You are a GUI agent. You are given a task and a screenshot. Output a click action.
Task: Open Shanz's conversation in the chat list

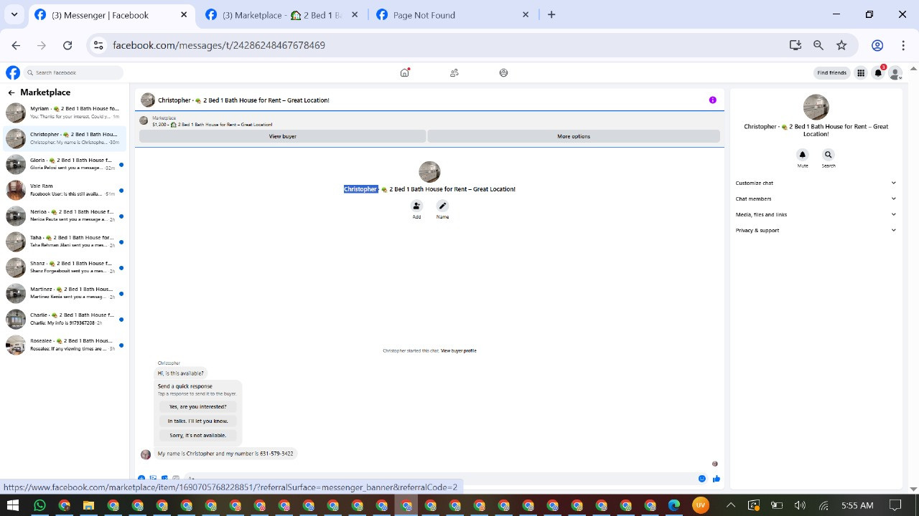click(x=65, y=267)
